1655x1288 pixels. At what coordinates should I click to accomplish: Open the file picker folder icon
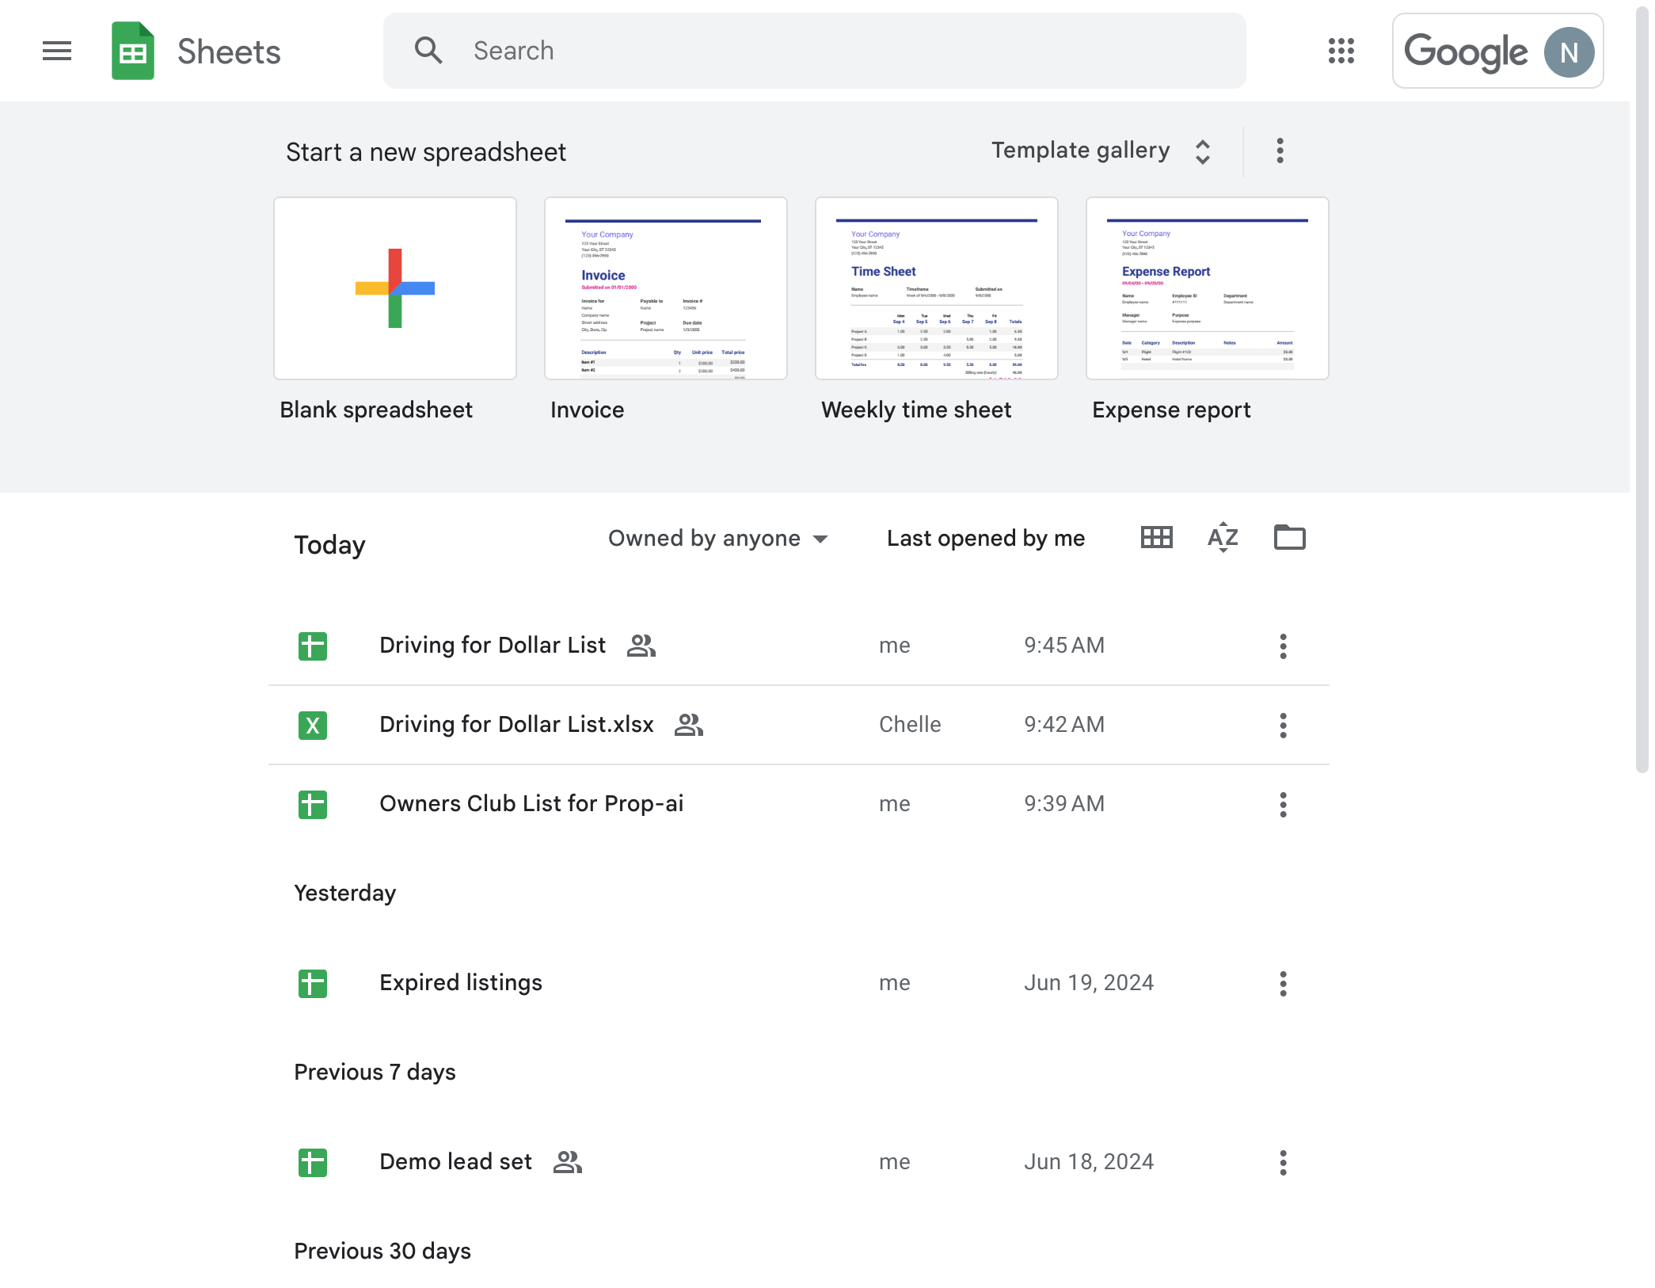(1289, 538)
